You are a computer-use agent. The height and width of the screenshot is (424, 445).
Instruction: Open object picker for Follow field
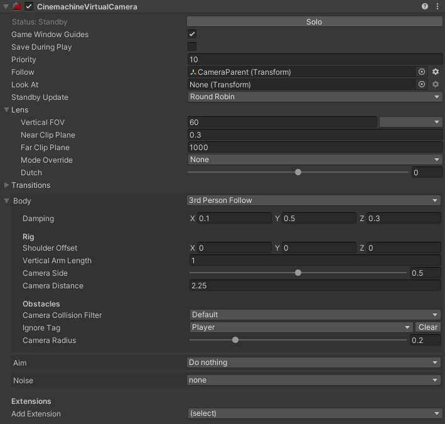422,72
